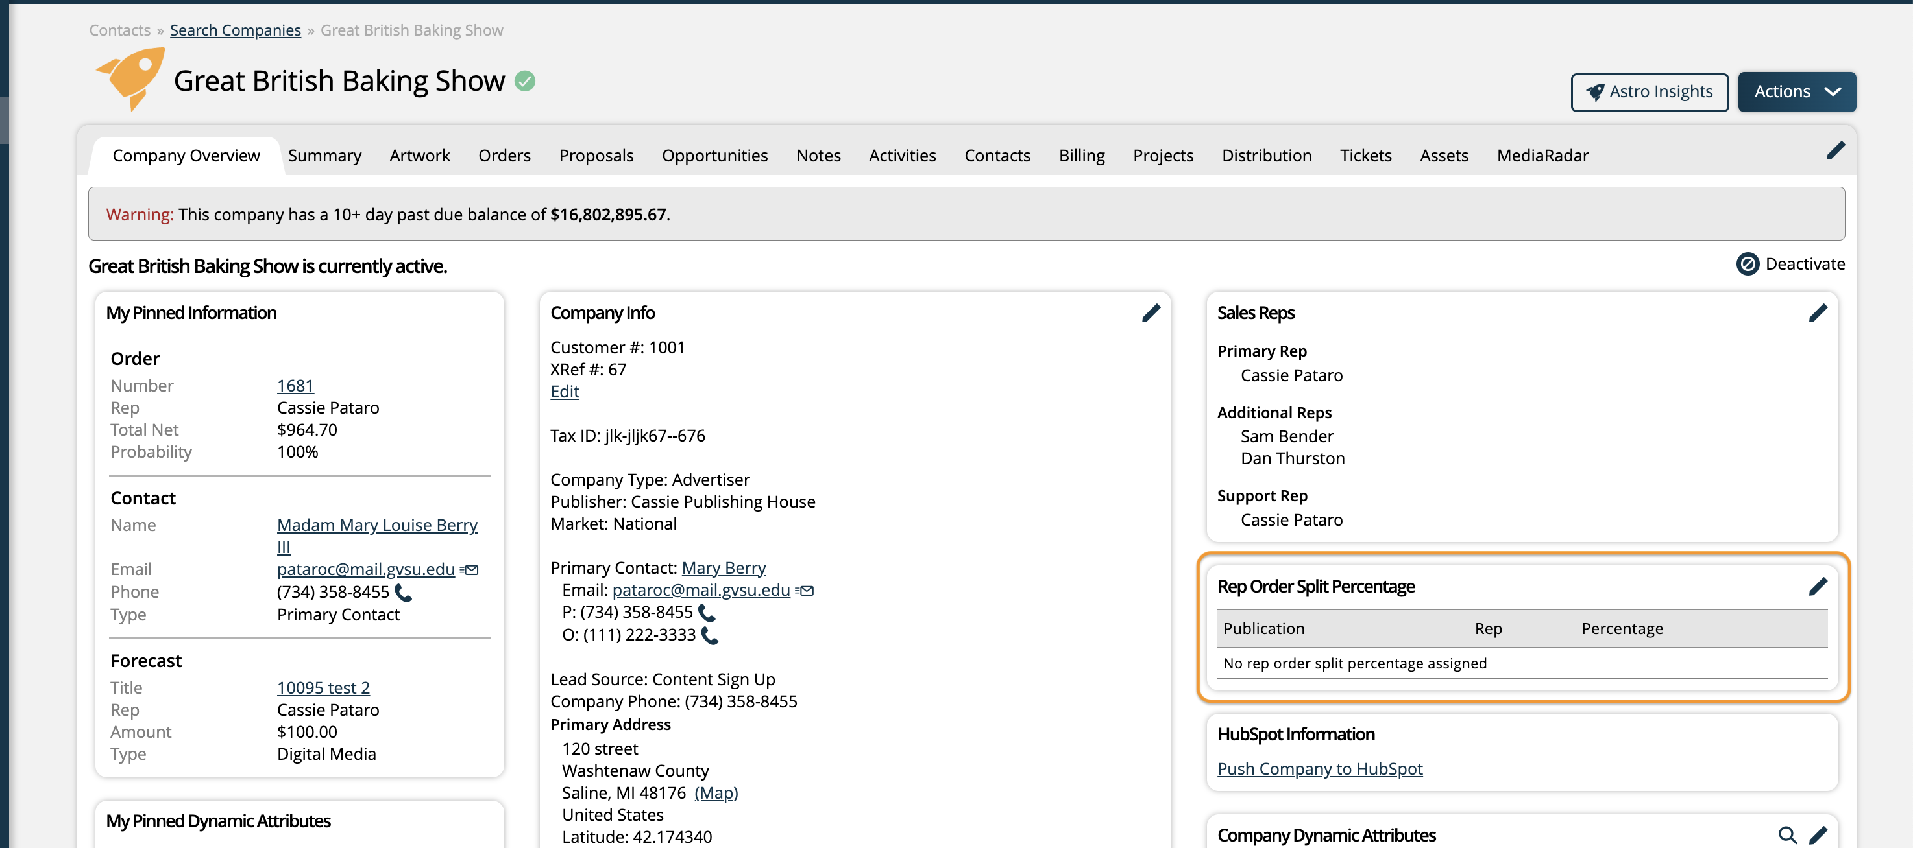This screenshot has width=1913, height=848.
Task: Click the envelope icon beside pinned contact email
Action: pyautogui.click(x=469, y=570)
